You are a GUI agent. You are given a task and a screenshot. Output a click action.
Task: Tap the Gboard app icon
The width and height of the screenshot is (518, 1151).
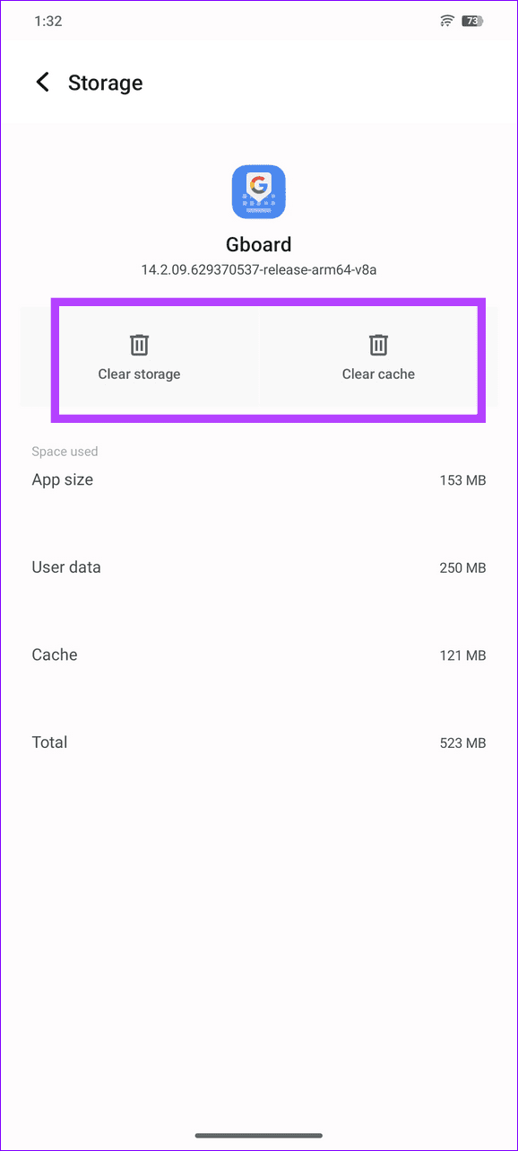point(258,191)
